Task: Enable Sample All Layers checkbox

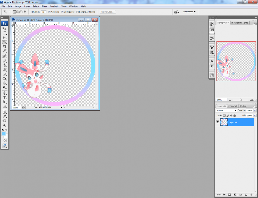Action: click(77, 12)
